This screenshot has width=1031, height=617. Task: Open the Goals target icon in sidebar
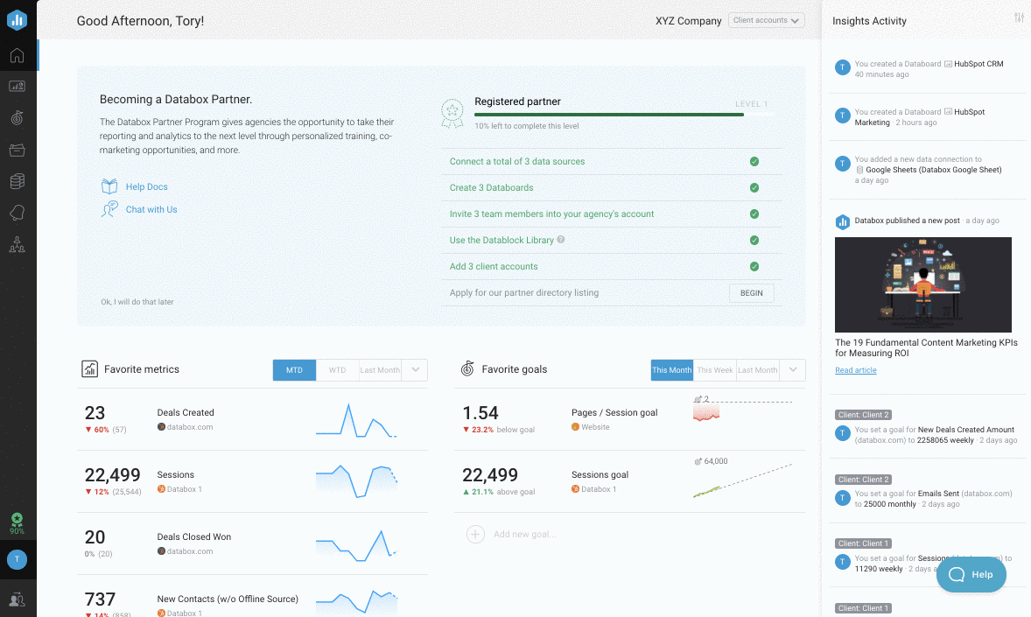[18, 118]
